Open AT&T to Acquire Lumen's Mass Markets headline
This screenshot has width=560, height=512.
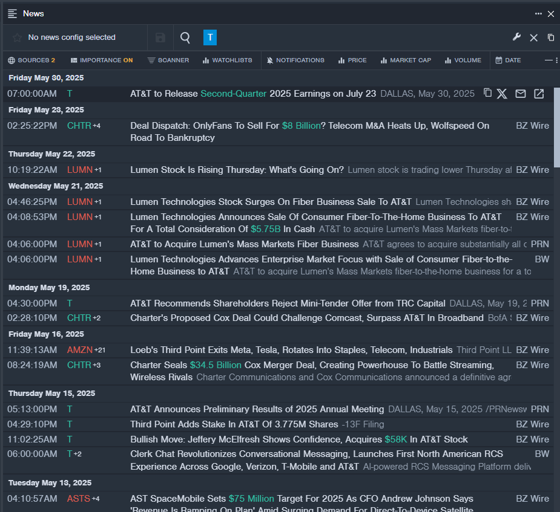coord(245,244)
